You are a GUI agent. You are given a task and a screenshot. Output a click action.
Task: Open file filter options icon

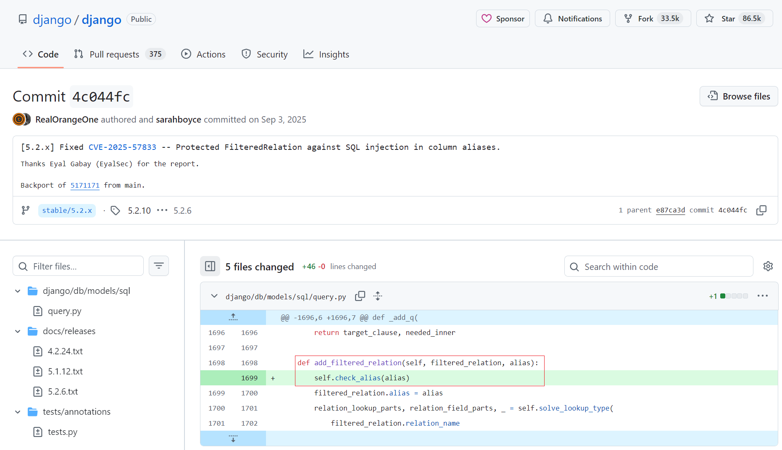159,266
